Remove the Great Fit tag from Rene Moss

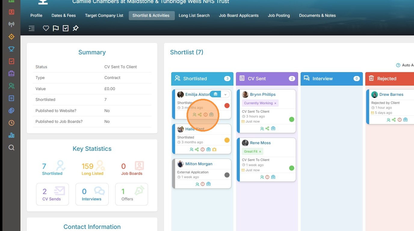[260, 152]
